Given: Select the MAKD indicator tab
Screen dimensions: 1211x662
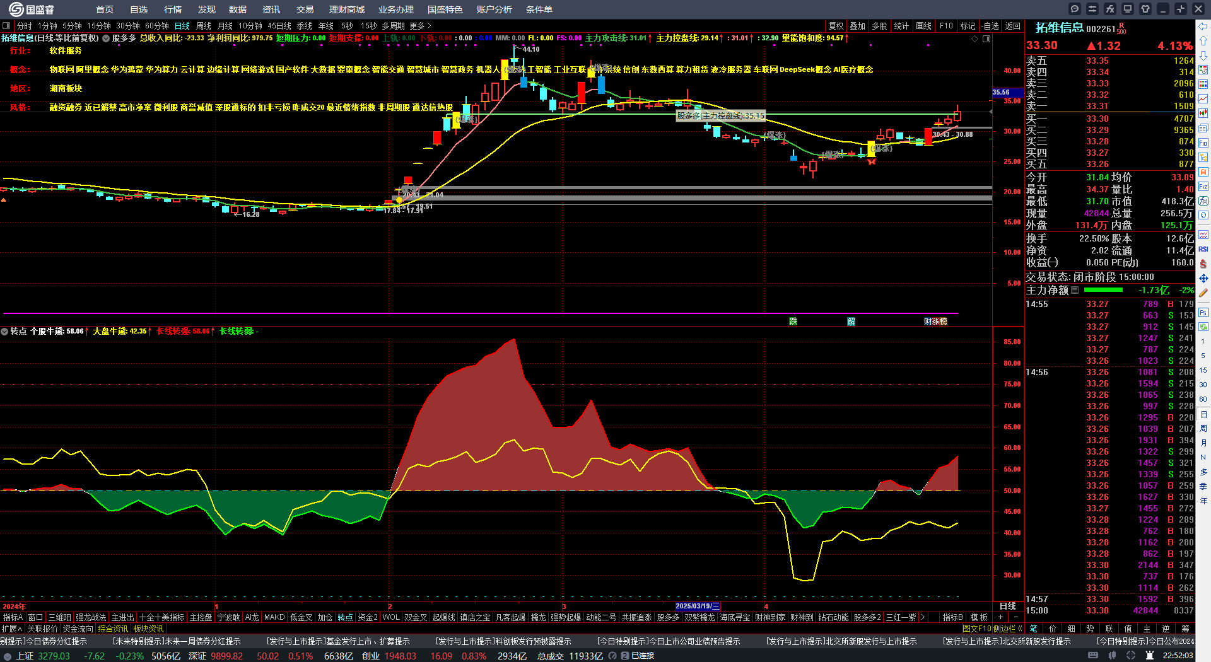Looking at the screenshot, I should [274, 617].
